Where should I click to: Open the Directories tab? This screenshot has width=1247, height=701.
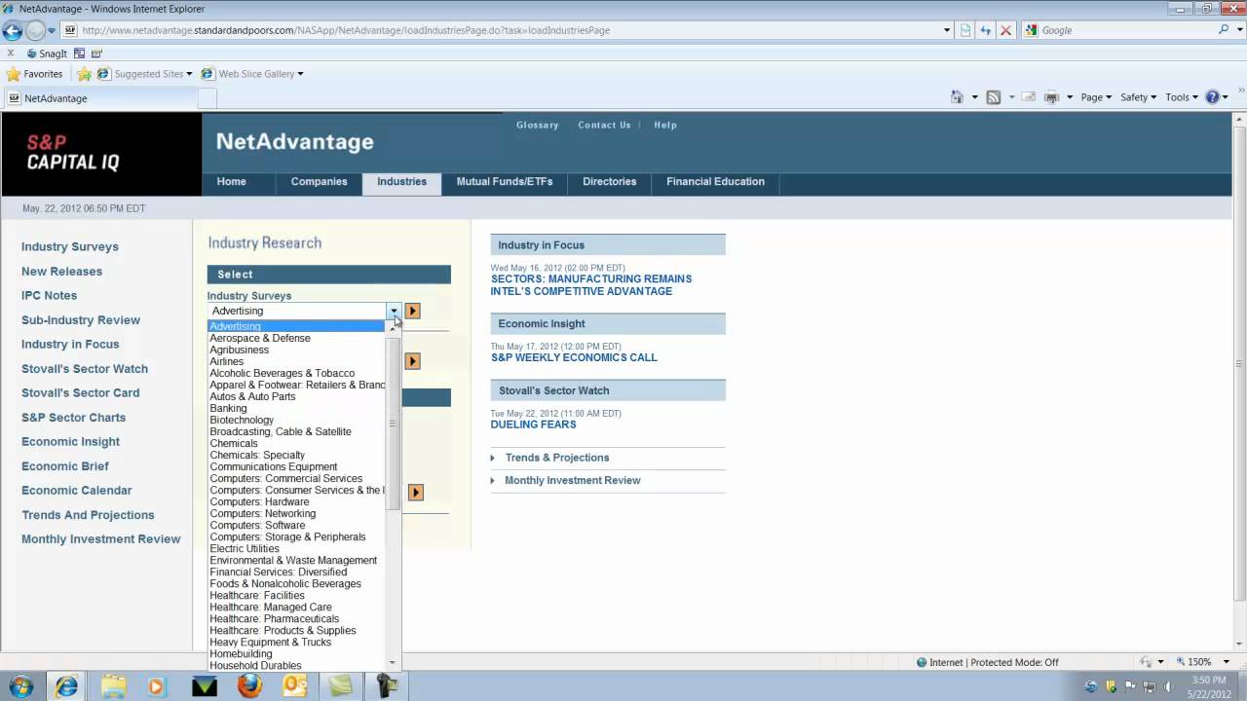pyautogui.click(x=609, y=182)
